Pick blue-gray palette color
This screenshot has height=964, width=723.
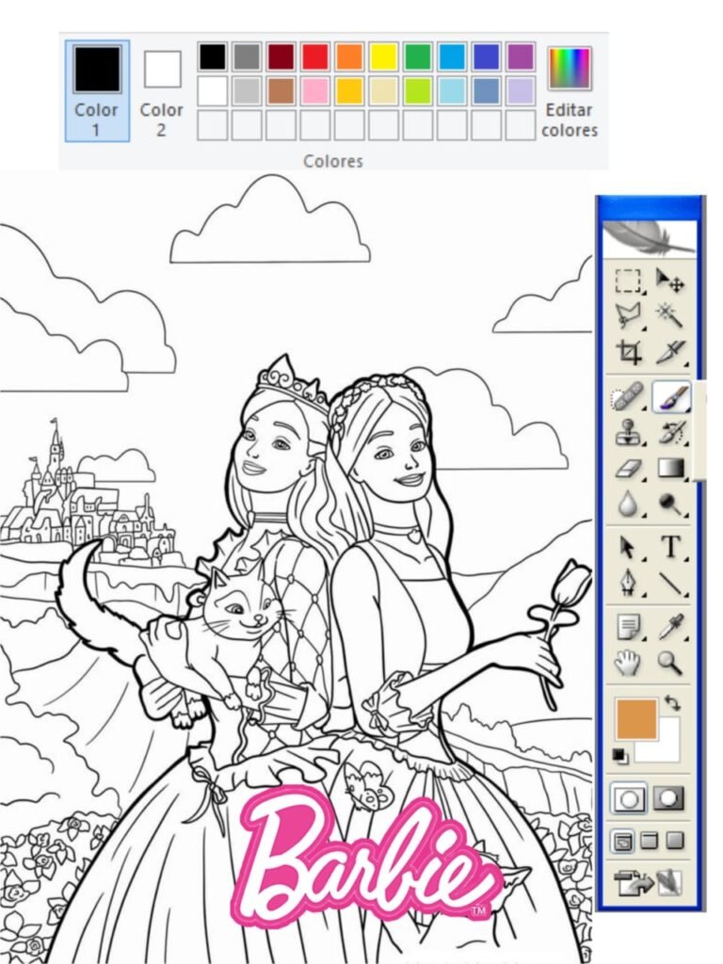coord(487,90)
